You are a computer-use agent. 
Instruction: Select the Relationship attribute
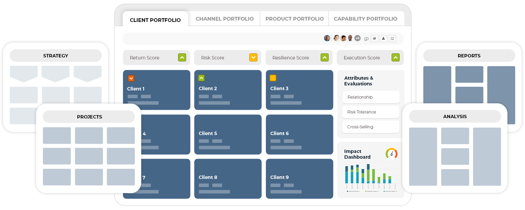371,97
